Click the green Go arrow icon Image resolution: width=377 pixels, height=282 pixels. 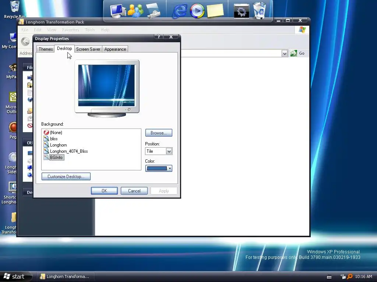pos(293,53)
